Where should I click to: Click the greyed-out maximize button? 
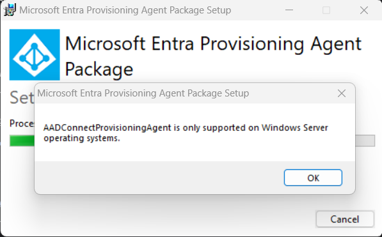tap(326, 10)
